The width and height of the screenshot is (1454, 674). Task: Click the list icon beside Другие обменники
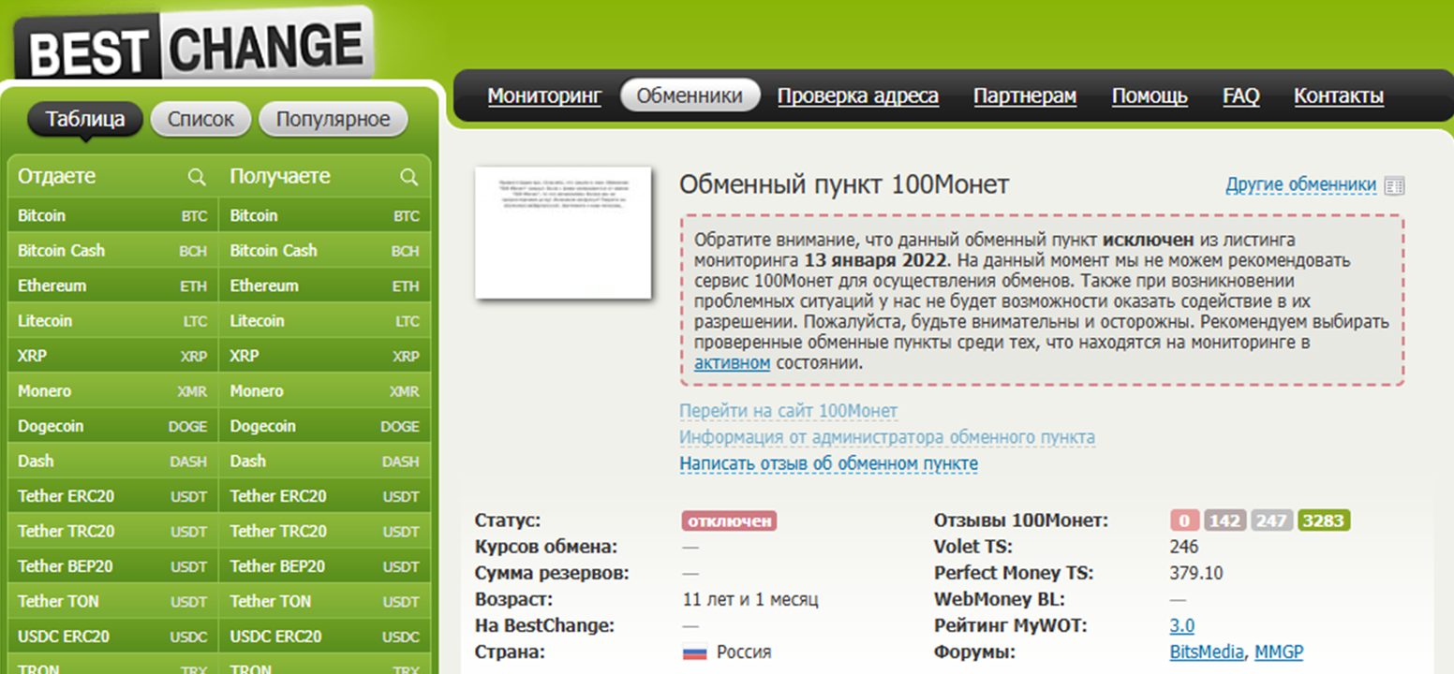[1395, 185]
